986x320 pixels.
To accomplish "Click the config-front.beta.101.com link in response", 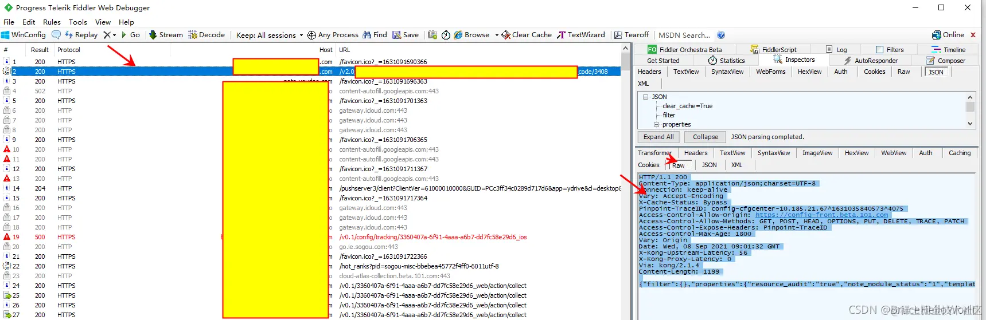I will click(821, 215).
